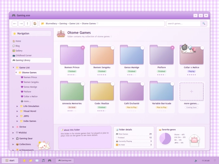
Task: Open the Piofiore folder
Action: pos(161,55)
